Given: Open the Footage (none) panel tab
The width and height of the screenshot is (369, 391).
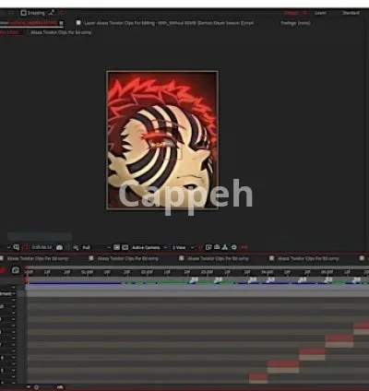Looking at the screenshot, I should click(x=295, y=23).
